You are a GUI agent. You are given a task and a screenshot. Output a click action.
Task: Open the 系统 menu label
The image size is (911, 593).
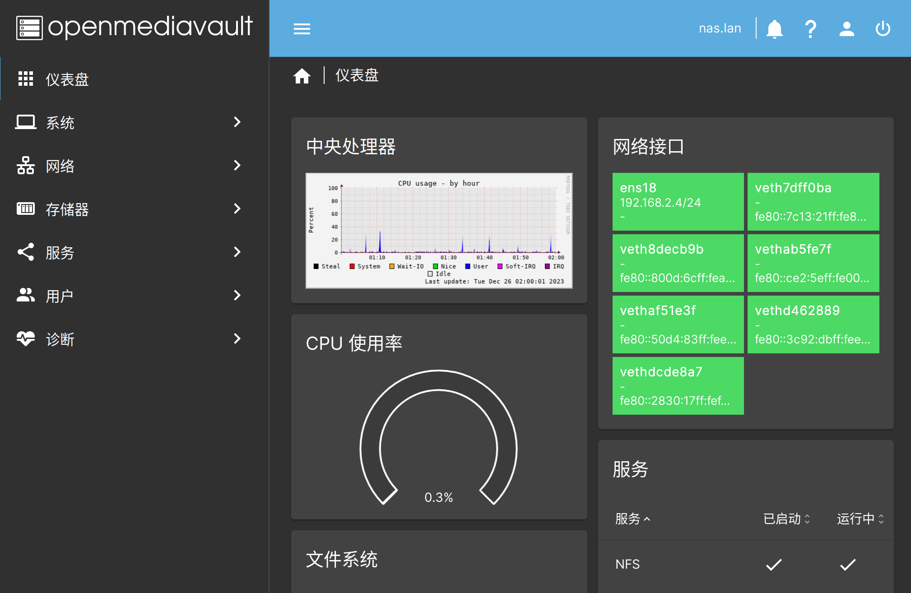[60, 122]
